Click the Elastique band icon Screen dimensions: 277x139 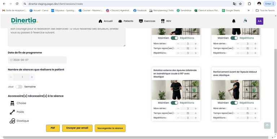(12, 121)
